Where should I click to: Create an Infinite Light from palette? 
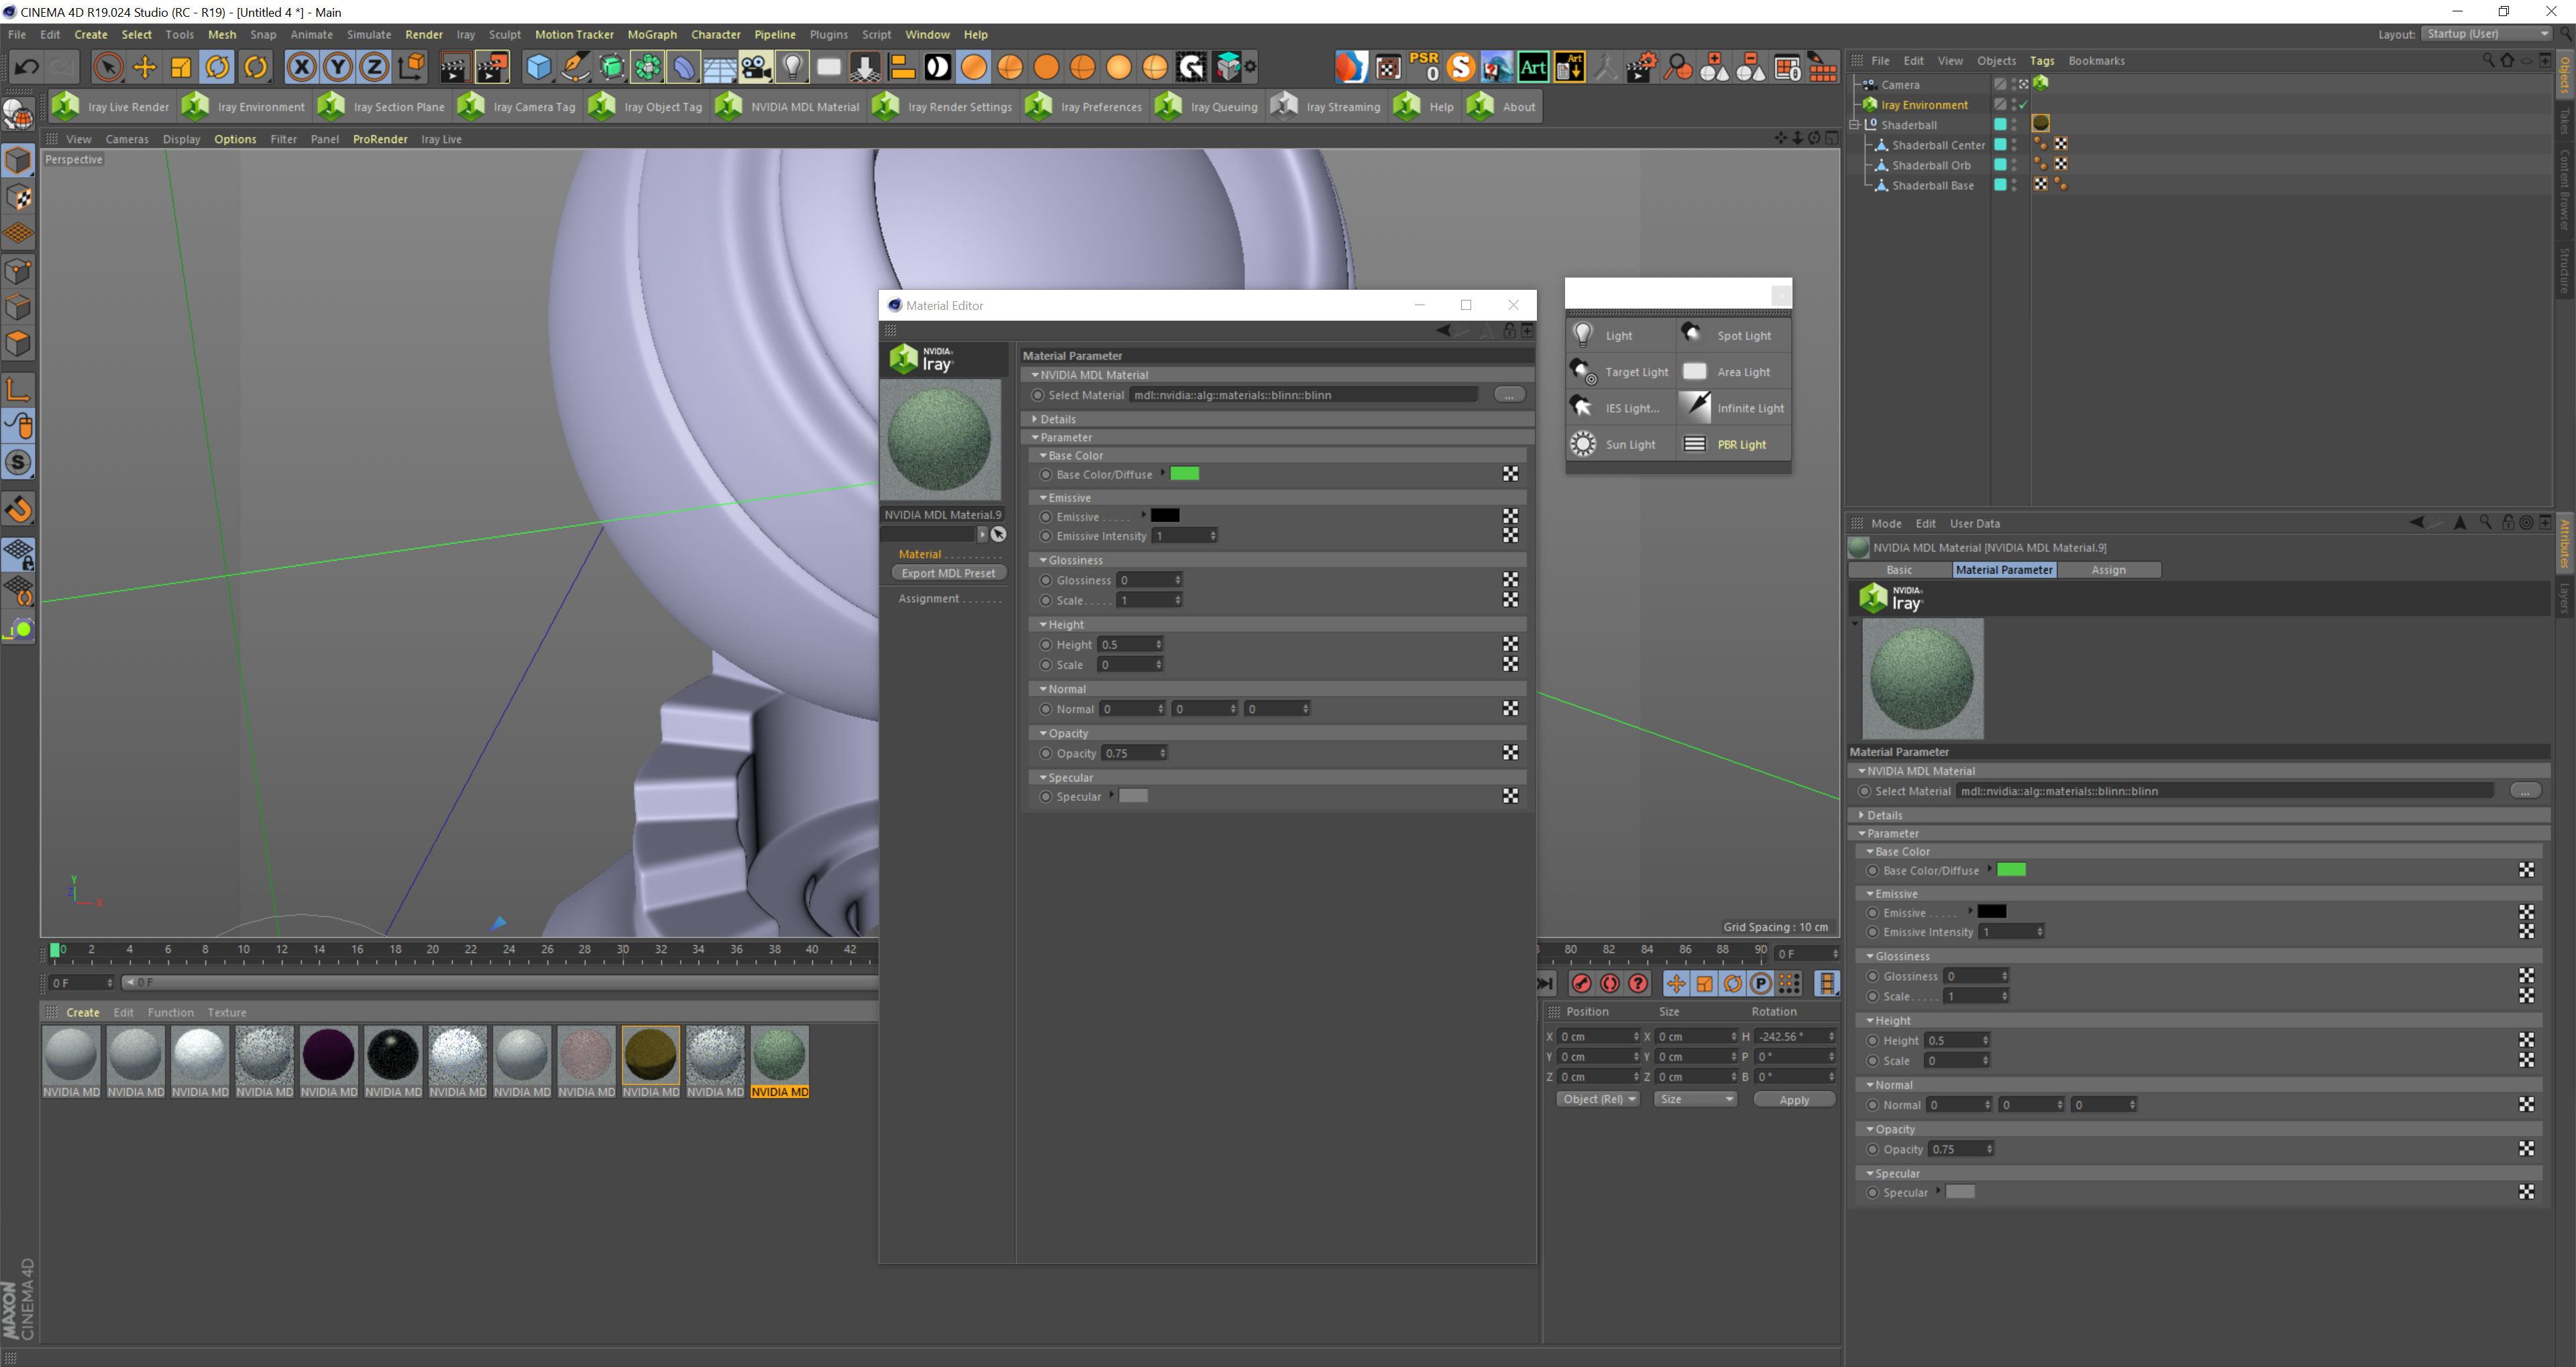(1733, 408)
